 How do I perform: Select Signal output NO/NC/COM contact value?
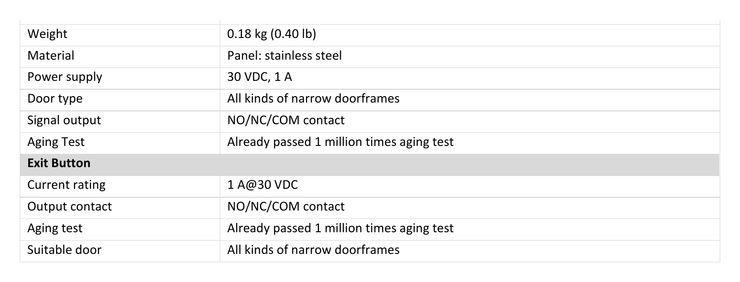[286, 120]
